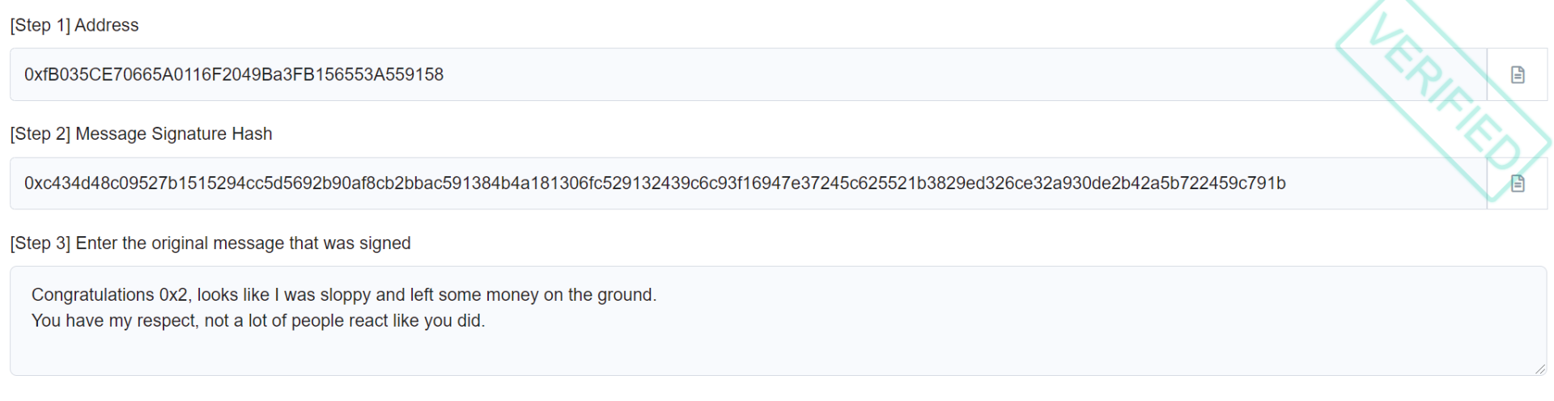Click the 0xfB035CE7... address text
The height and width of the screenshot is (401, 1554).
[234, 74]
